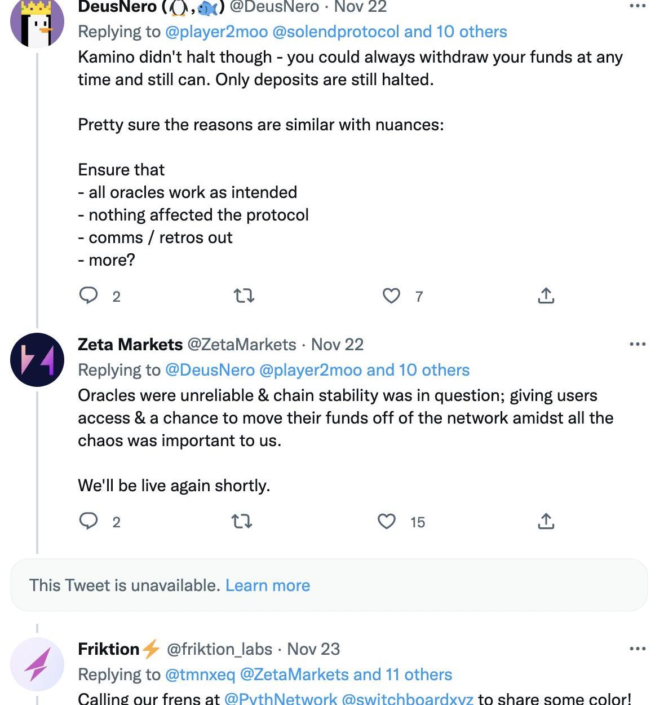Screen dimensions: 664x705
Task: Click the Learn more link
Action: click(x=268, y=585)
